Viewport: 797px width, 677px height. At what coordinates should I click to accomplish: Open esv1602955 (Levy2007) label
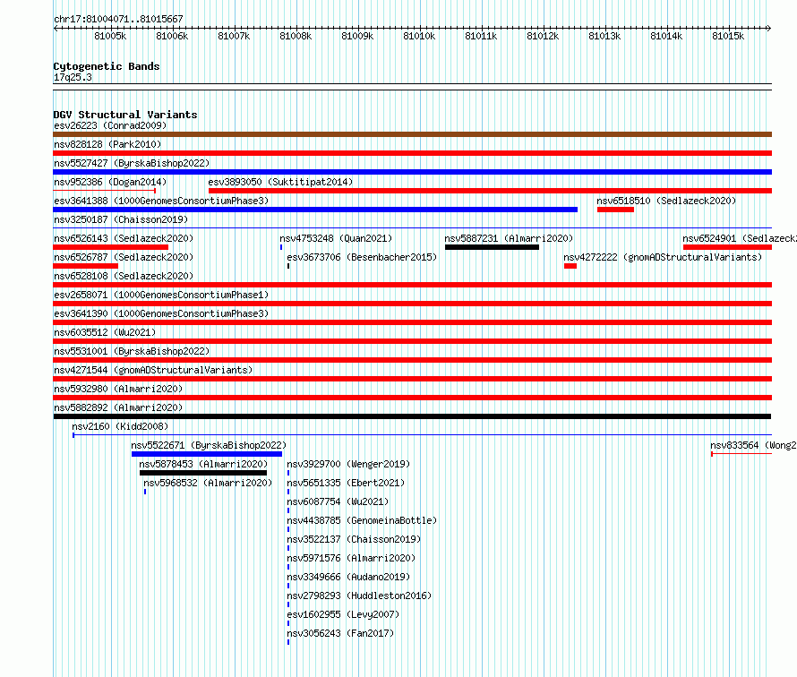point(343,614)
